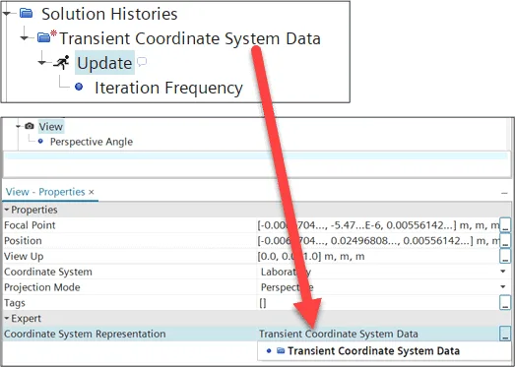Choose Transient Coordinate System Data popup entry
Image resolution: width=515 pixels, height=367 pixels.
click(374, 351)
